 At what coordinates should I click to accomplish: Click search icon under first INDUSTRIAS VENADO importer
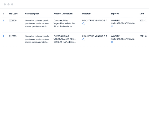click(83, 23)
